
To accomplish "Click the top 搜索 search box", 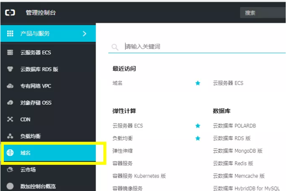I will coord(265,13).
